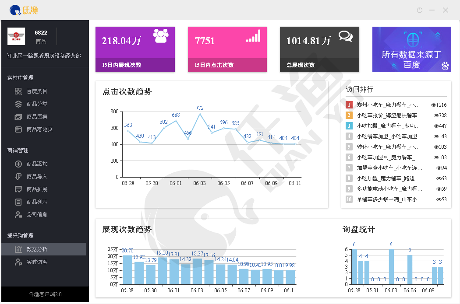Open 商品分类 in the sidebar
This screenshot has height=304, width=460.
(37, 104)
